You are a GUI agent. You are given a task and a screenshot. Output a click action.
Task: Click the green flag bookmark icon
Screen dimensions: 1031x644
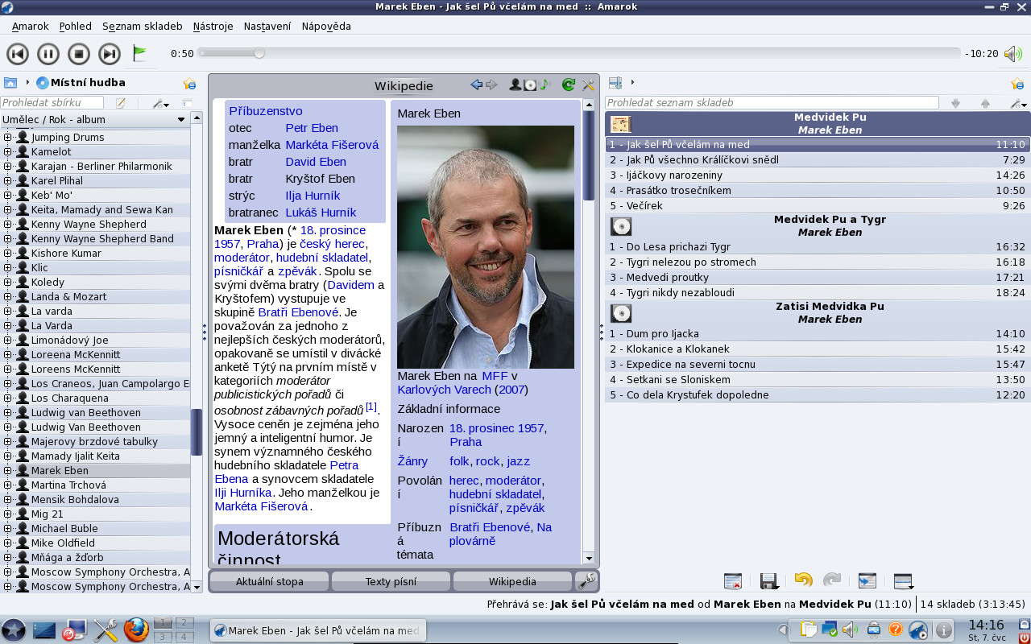(140, 53)
